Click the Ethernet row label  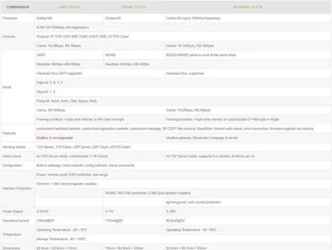click(18, 37)
